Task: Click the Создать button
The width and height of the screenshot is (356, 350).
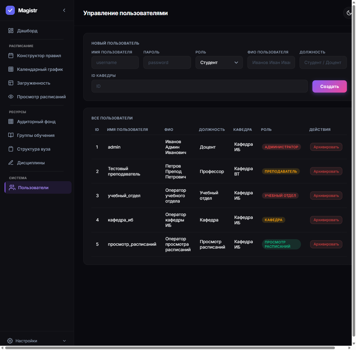Action: 329,86
